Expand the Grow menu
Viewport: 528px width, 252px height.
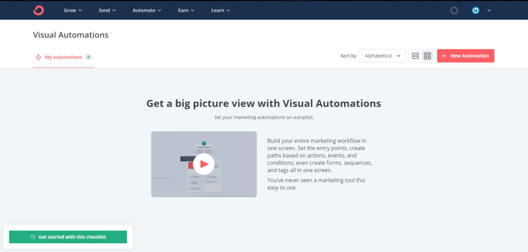pos(73,10)
